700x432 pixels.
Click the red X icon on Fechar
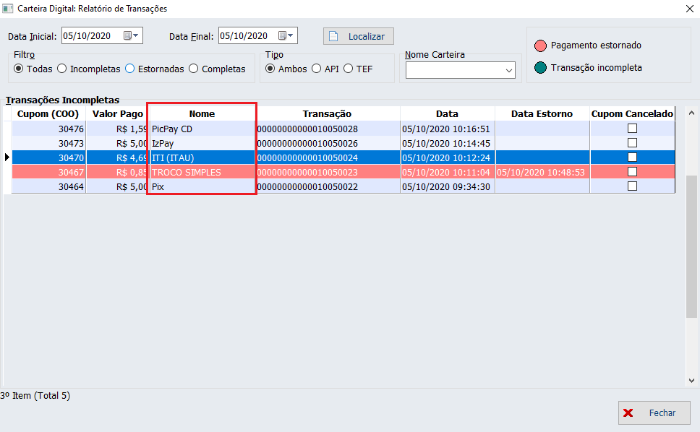[628, 413]
